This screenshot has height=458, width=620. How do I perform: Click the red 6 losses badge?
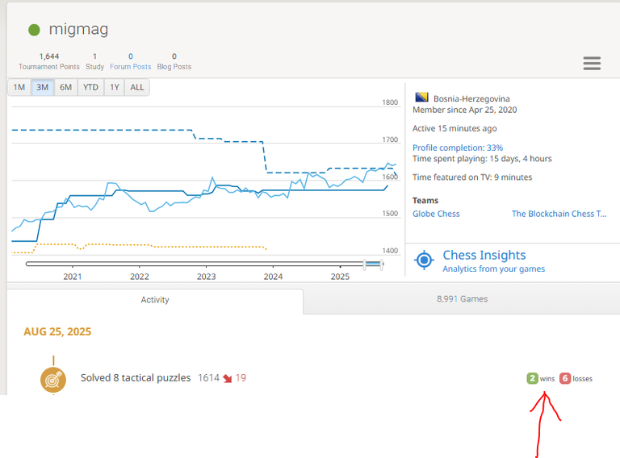click(x=565, y=378)
